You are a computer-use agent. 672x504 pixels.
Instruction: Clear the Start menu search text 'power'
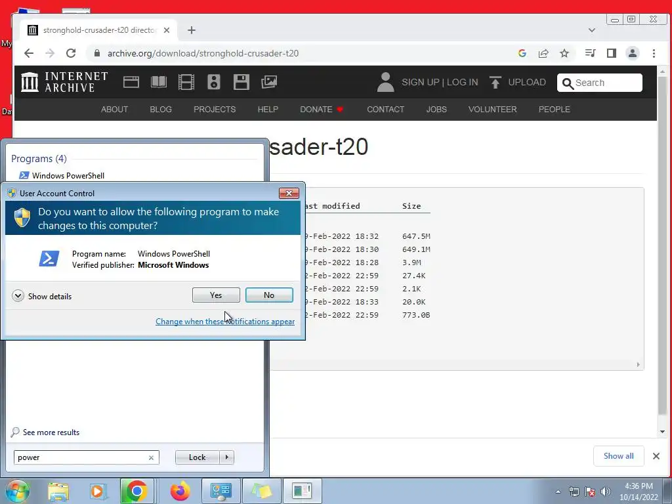[x=152, y=457]
